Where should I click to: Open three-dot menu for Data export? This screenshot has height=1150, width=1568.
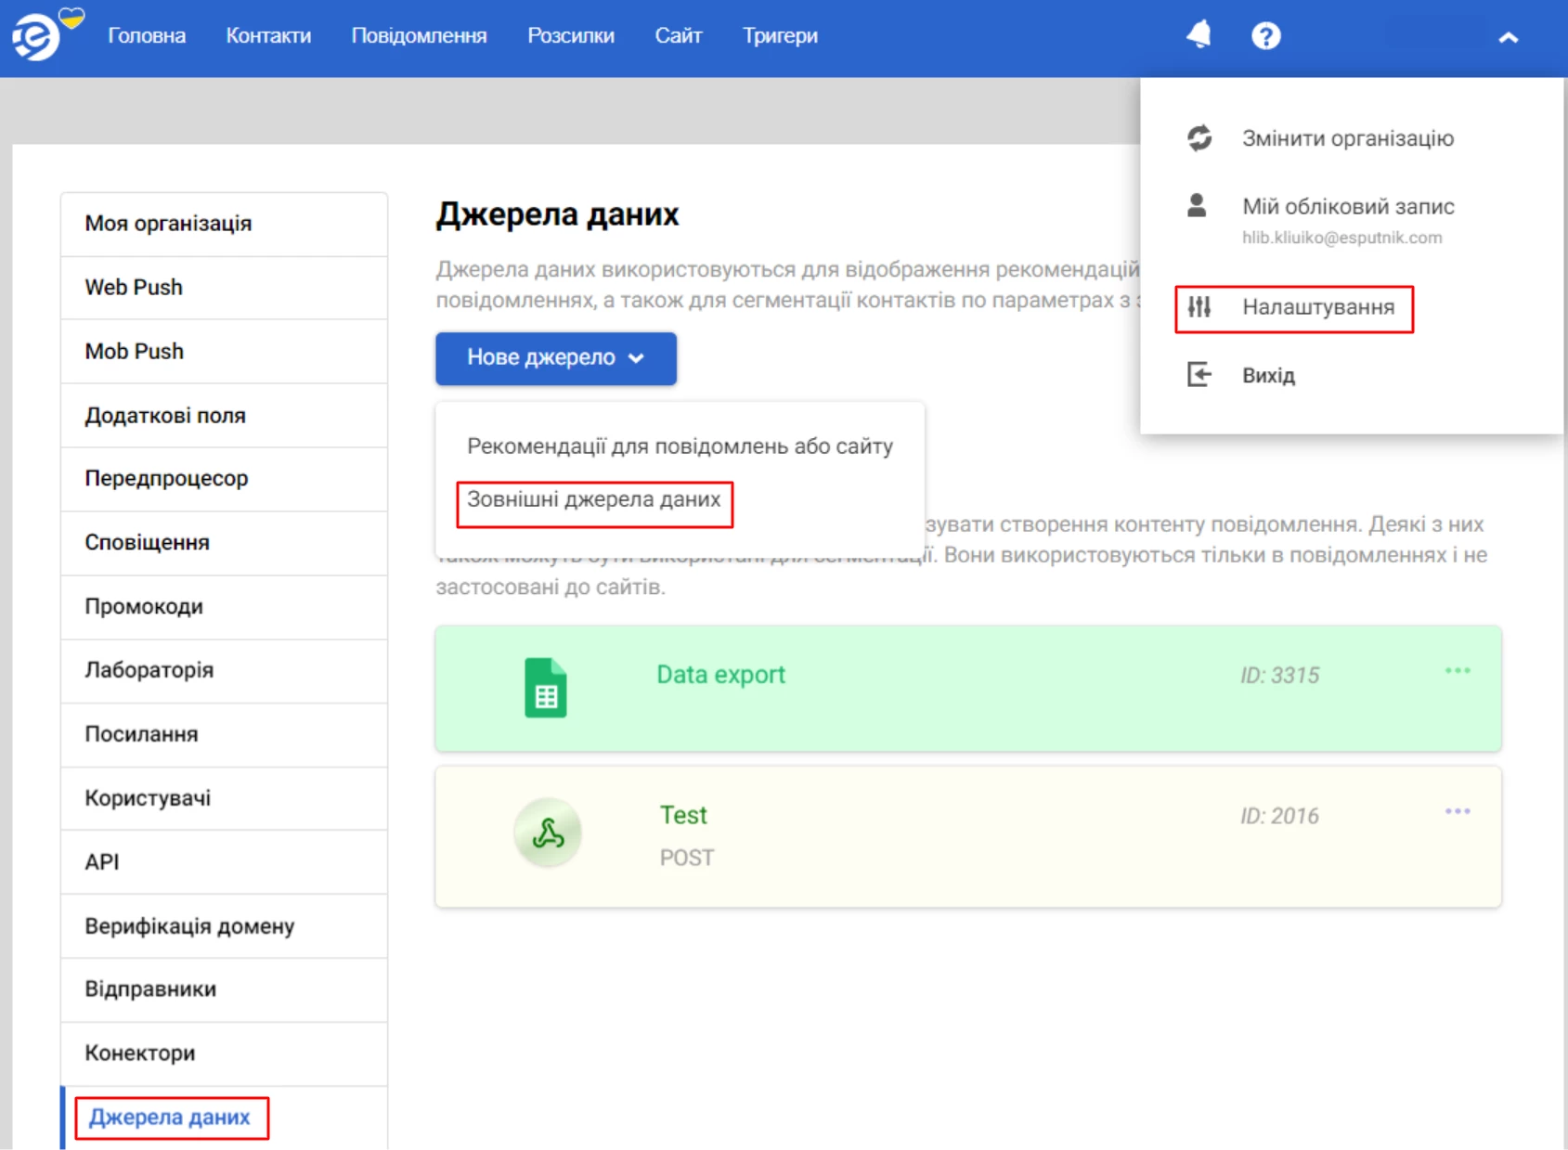[x=1457, y=670]
